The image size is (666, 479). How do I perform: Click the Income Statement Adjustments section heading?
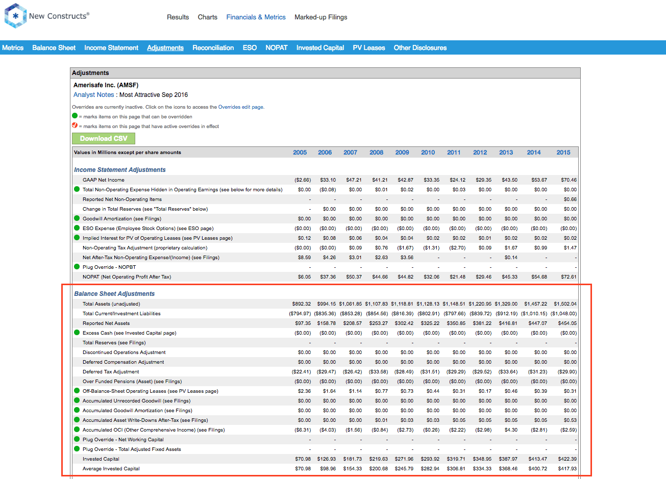(x=120, y=170)
